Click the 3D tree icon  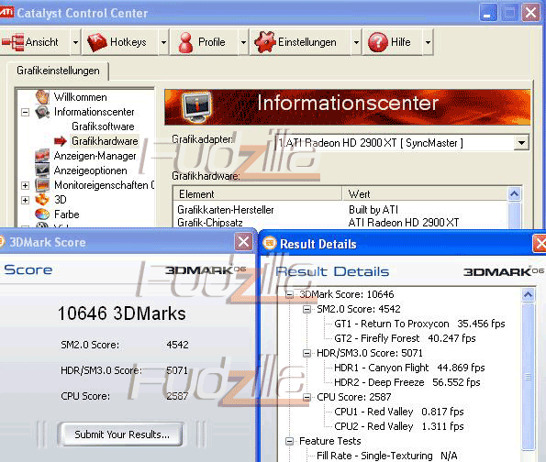(42, 199)
